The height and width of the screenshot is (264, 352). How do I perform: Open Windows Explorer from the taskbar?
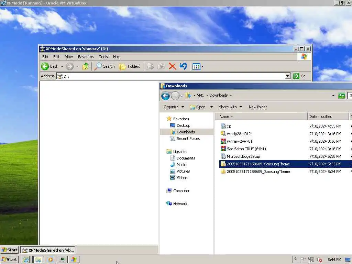pos(38,260)
